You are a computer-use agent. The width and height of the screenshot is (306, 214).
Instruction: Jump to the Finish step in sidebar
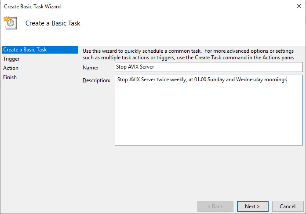pos(10,77)
